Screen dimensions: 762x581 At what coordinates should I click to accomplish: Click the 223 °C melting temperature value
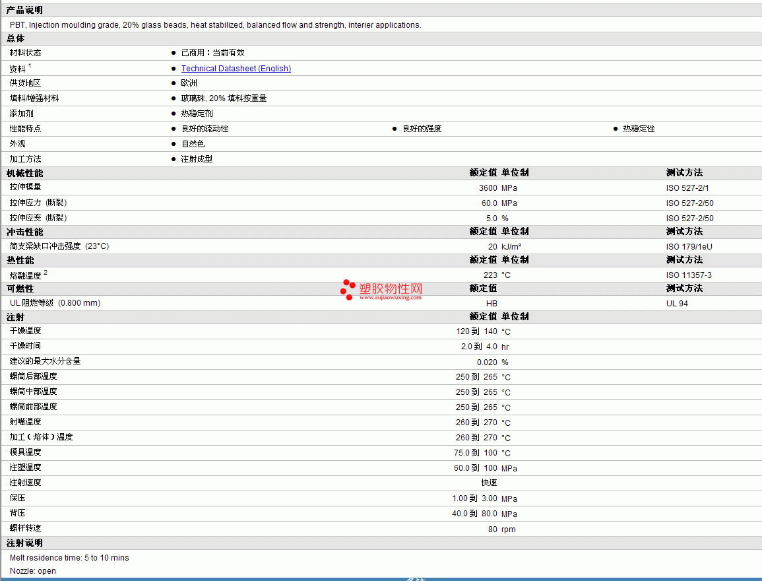tap(497, 275)
